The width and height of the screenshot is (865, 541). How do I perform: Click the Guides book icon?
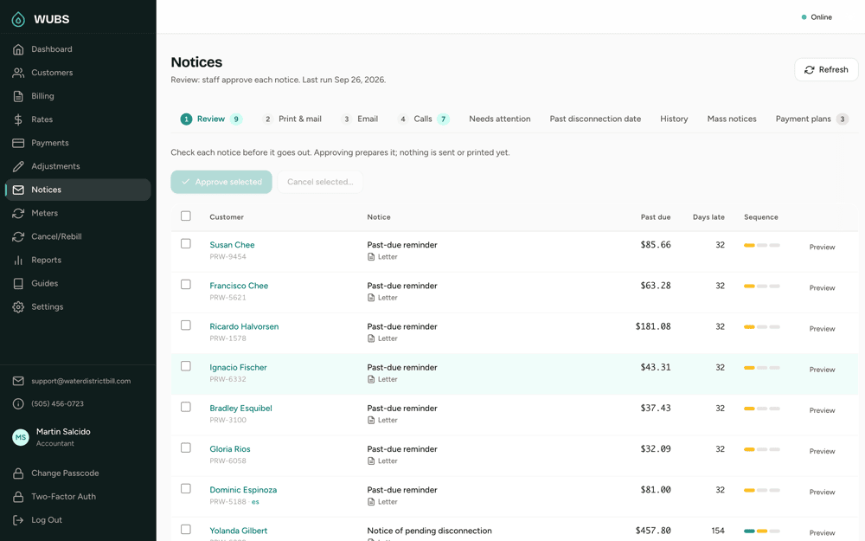coord(18,284)
